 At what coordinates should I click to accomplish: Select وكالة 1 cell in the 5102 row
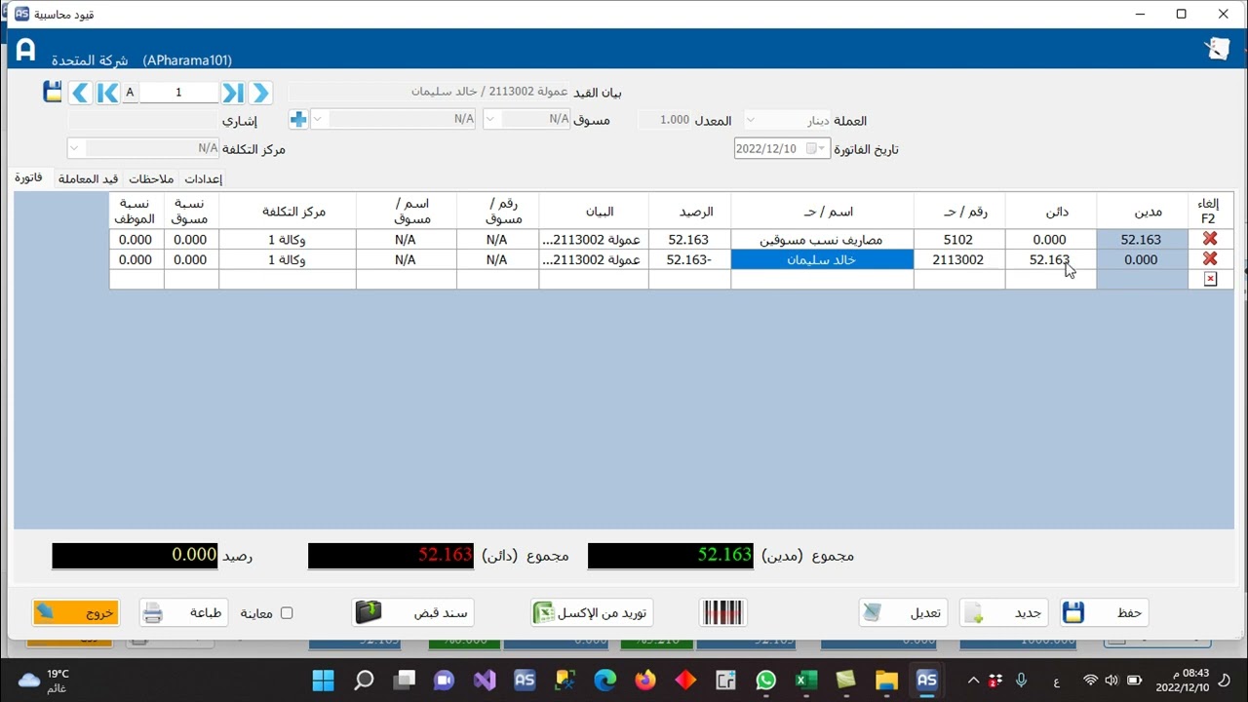pyautogui.click(x=288, y=239)
